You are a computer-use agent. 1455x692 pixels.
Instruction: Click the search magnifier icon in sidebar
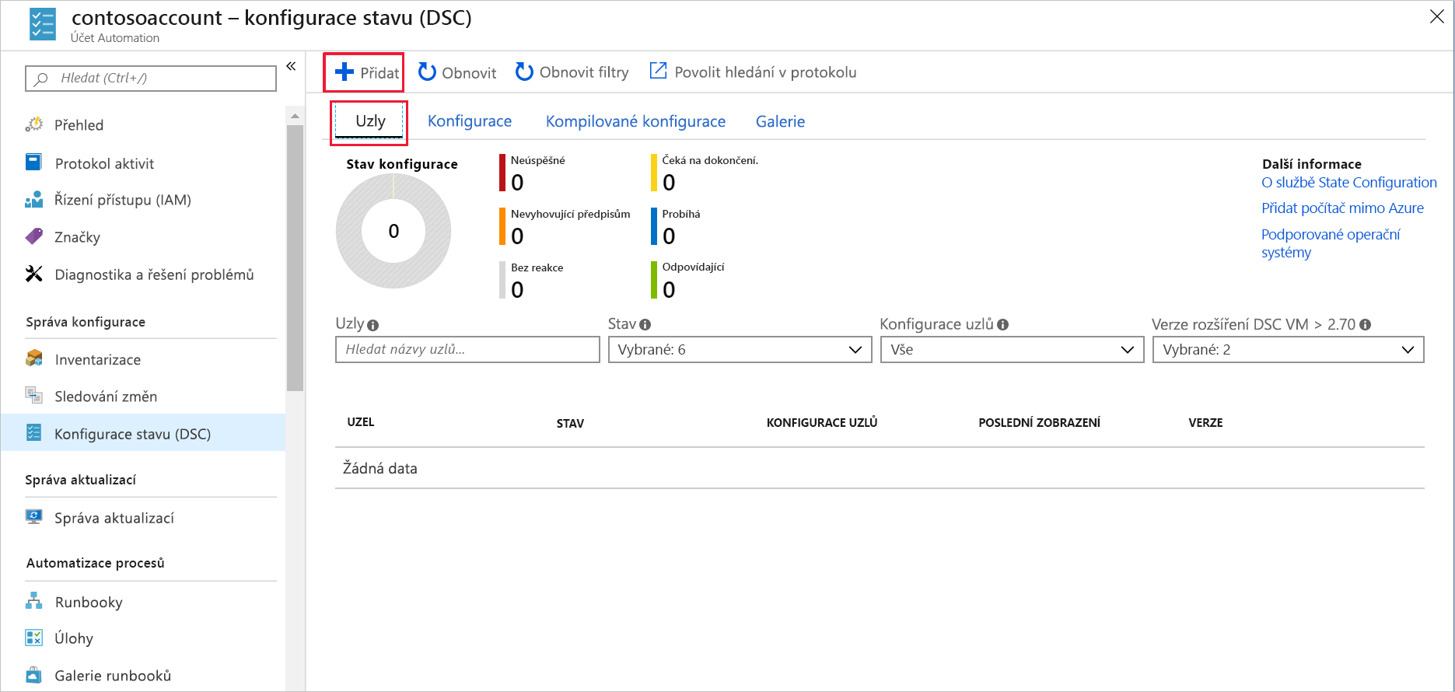pyautogui.click(x=41, y=79)
